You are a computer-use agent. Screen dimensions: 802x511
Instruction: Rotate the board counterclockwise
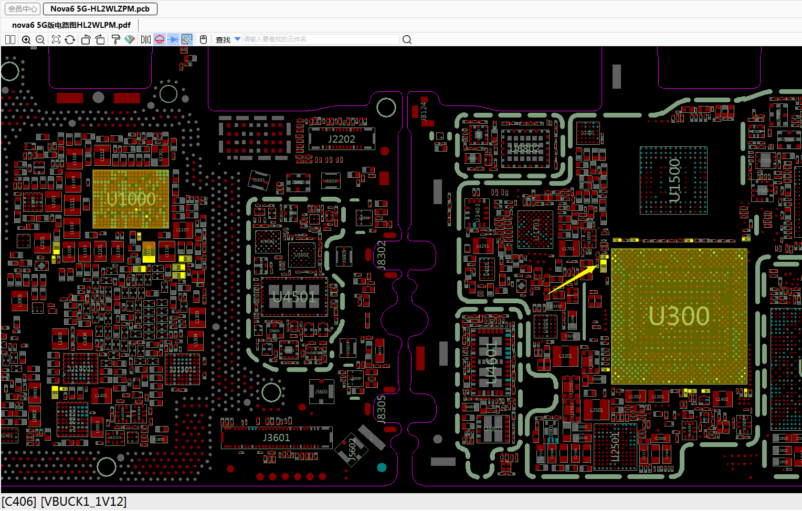86,40
